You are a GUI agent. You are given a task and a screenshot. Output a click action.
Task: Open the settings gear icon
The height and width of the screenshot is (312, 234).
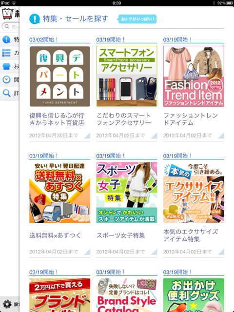[7, 304]
